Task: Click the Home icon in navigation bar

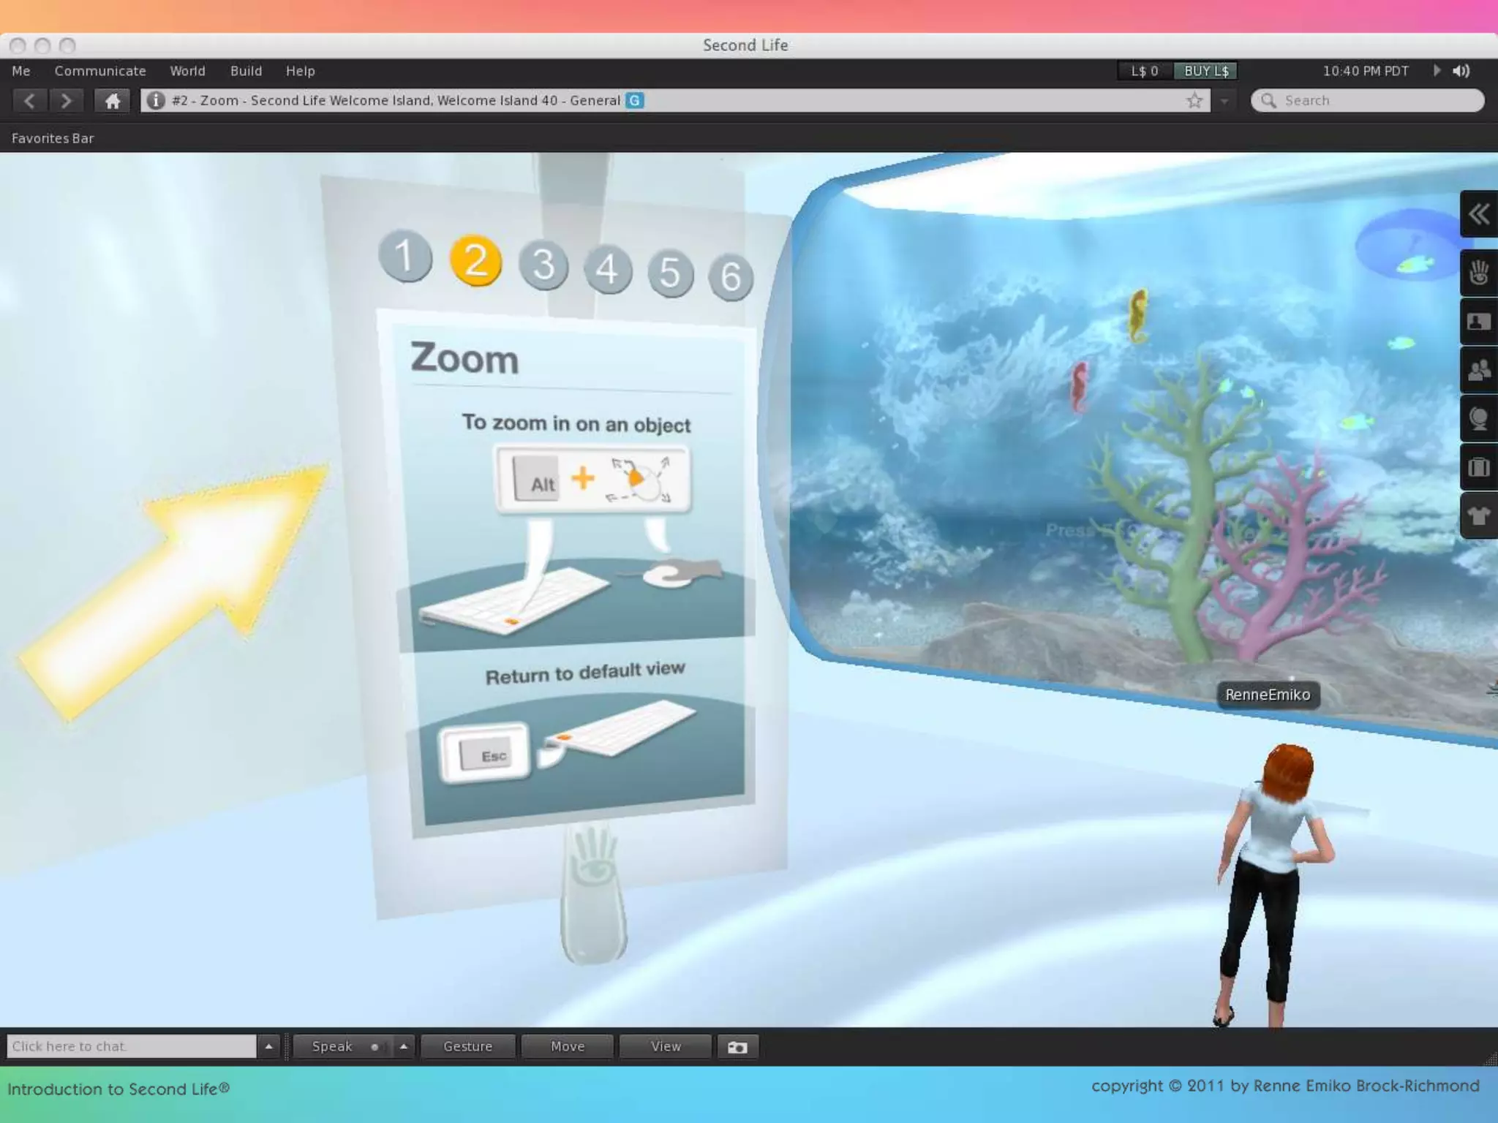Action: [113, 101]
